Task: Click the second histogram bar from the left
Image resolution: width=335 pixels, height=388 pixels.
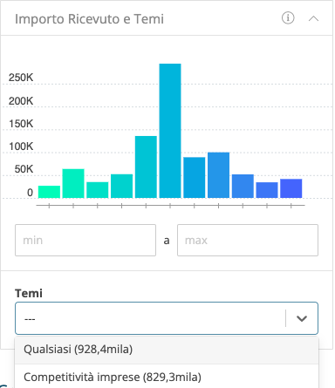Action: (x=73, y=183)
